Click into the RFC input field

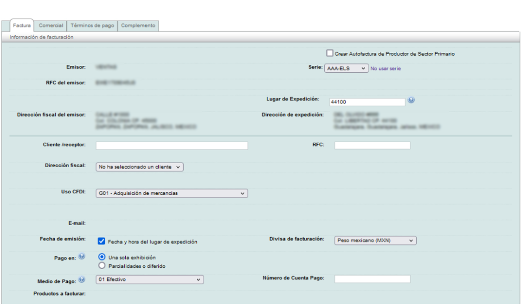pyautogui.click(x=372, y=146)
